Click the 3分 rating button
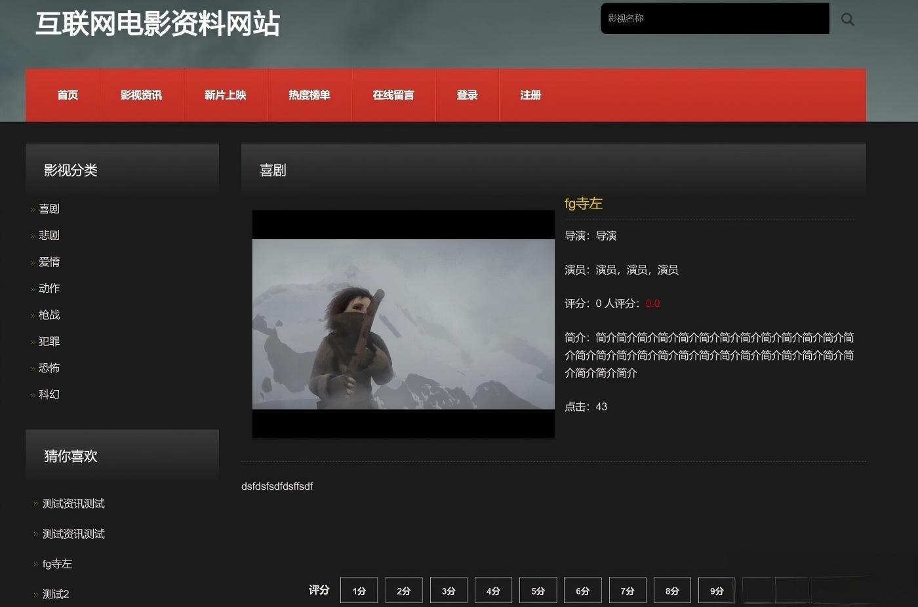The image size is (918, 607). coord(449,591)
